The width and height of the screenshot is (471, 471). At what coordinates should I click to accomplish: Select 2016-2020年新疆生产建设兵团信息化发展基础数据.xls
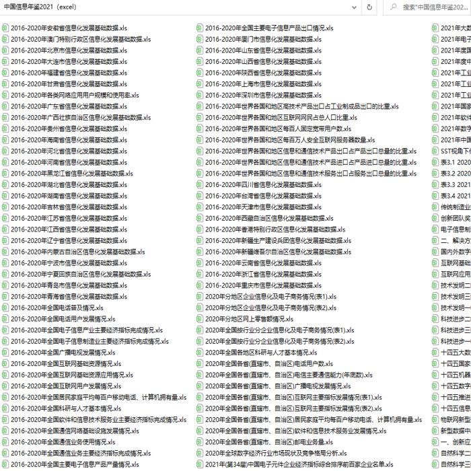tap(278, 241)
